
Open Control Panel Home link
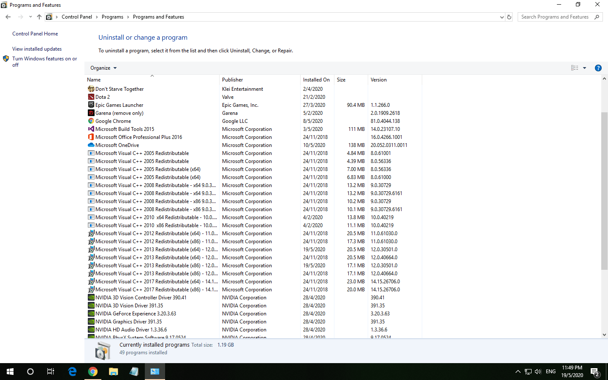point(35,34)
